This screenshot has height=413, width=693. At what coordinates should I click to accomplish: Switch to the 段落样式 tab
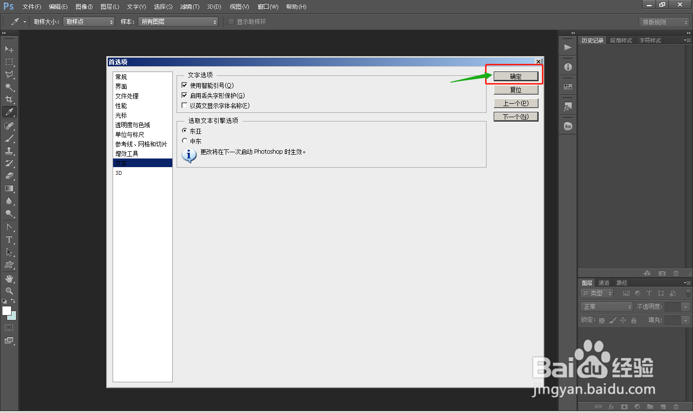[621, 40]
